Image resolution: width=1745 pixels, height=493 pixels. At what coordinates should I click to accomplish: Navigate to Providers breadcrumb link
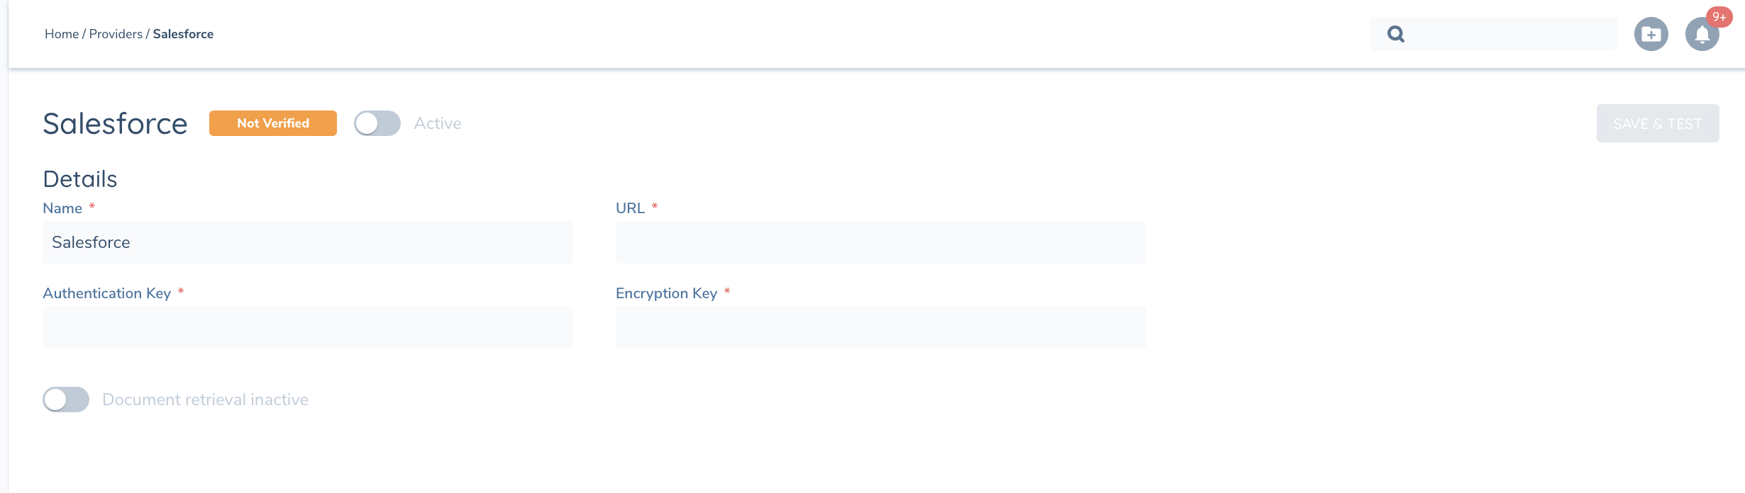pyautogui.click(x=116, y=34)
